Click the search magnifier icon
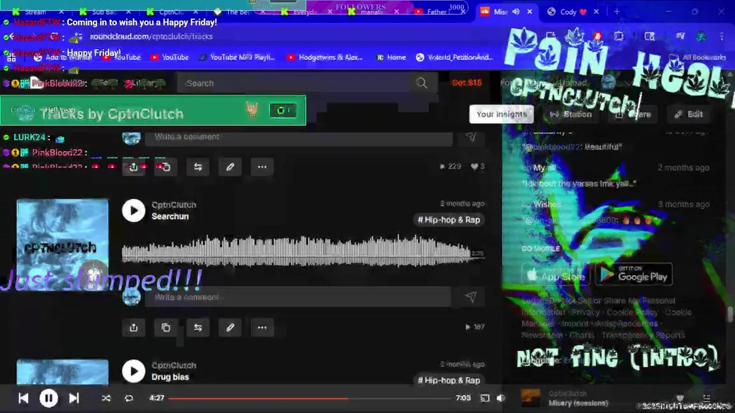The height and width of the screenshot is (413, 735). tap(421, 83)
